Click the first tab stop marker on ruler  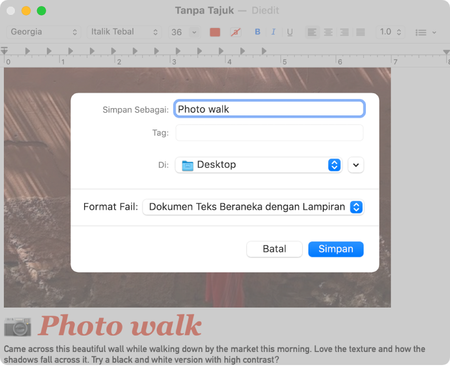pyautogui.click(x=28, y=51)
